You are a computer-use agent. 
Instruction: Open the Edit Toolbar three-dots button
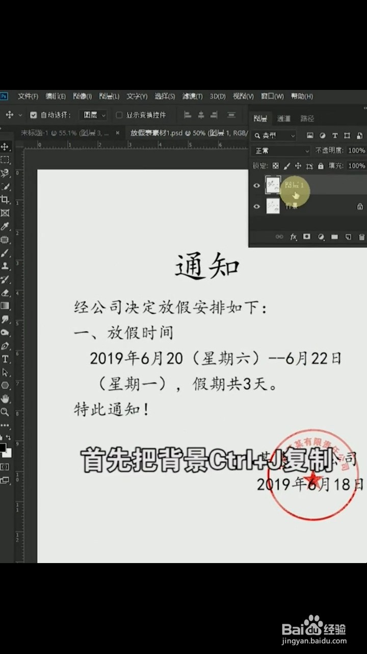[x=5, y=425]
